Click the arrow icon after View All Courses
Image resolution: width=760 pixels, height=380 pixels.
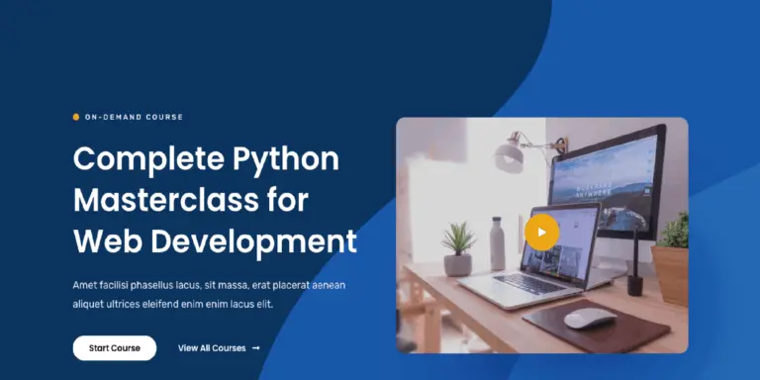[x=256, y=348]
